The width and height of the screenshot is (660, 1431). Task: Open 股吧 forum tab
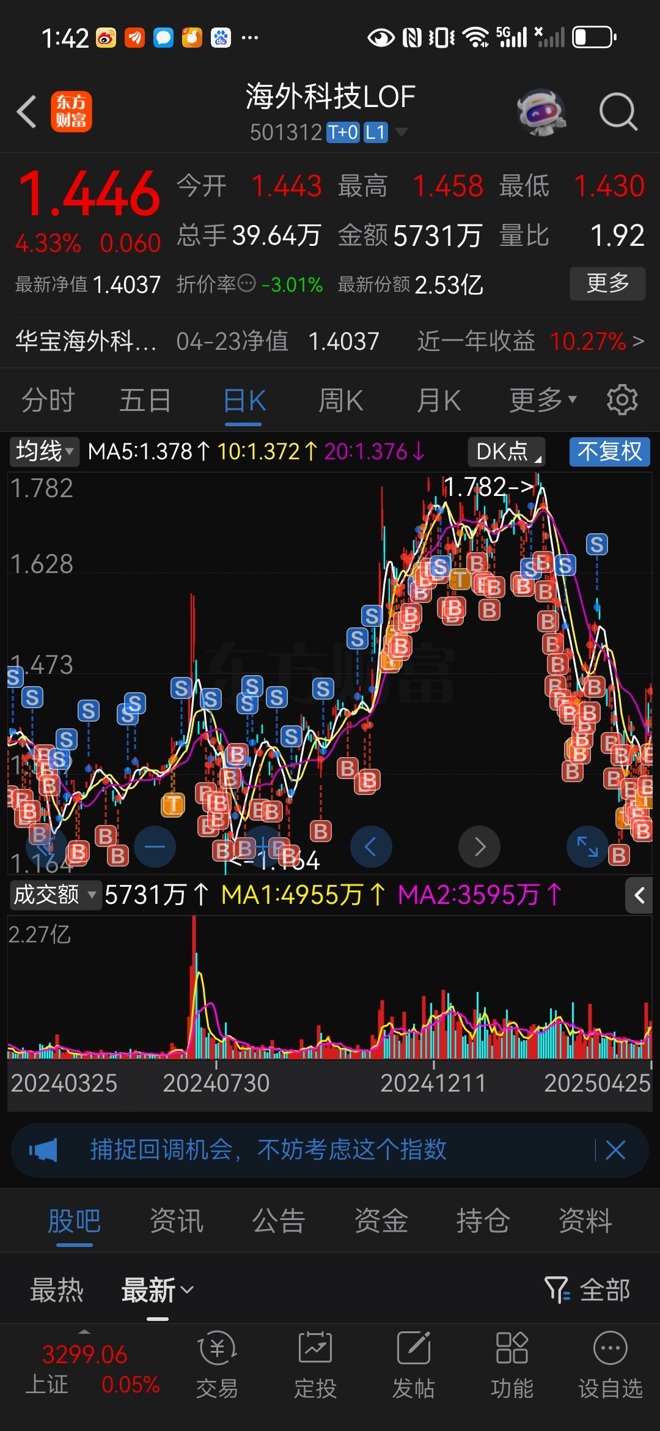point(75,1221)
